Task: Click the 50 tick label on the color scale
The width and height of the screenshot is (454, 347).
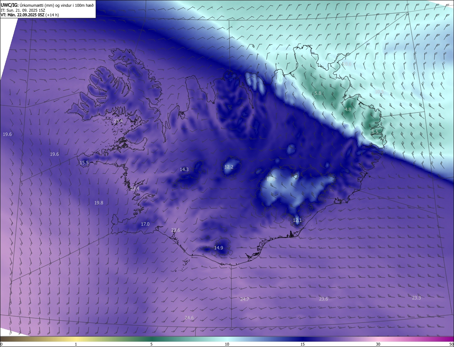Action: pos(451,344)
